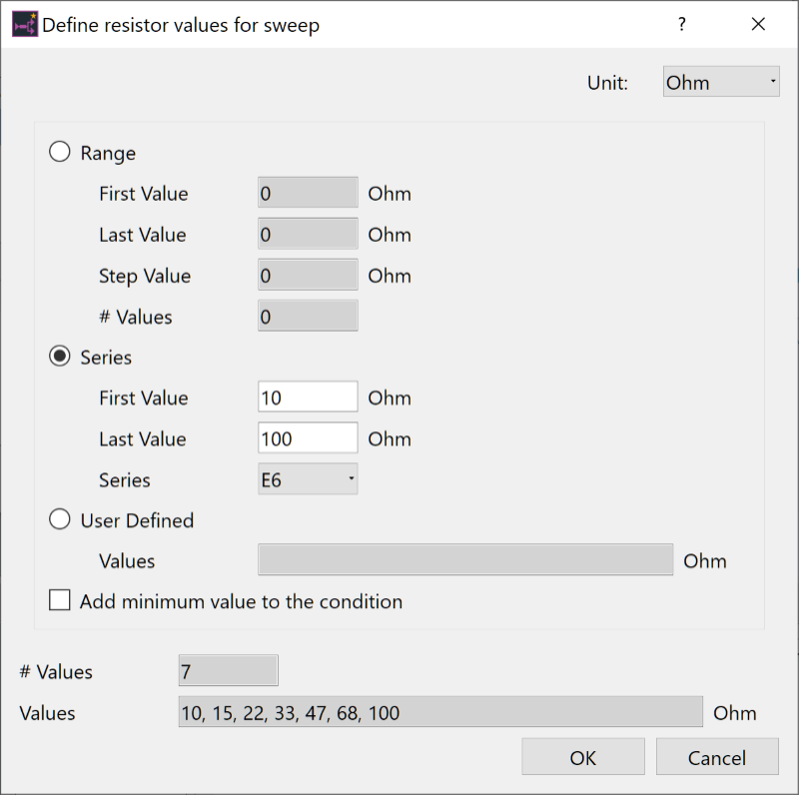Click the User Defined Values field

coord(465,560)
